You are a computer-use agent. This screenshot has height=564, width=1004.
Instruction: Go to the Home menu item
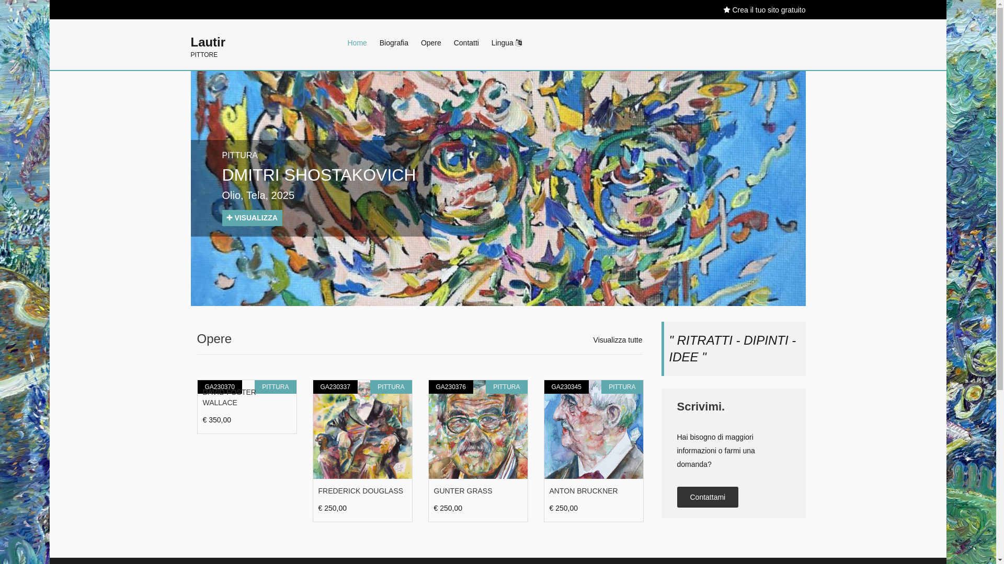click(357, 43)
